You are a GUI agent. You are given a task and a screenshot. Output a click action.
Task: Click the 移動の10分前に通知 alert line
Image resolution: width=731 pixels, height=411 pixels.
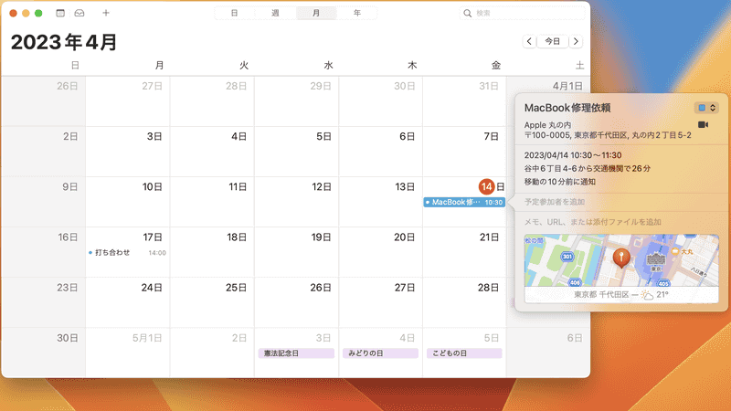coord(559,182)
